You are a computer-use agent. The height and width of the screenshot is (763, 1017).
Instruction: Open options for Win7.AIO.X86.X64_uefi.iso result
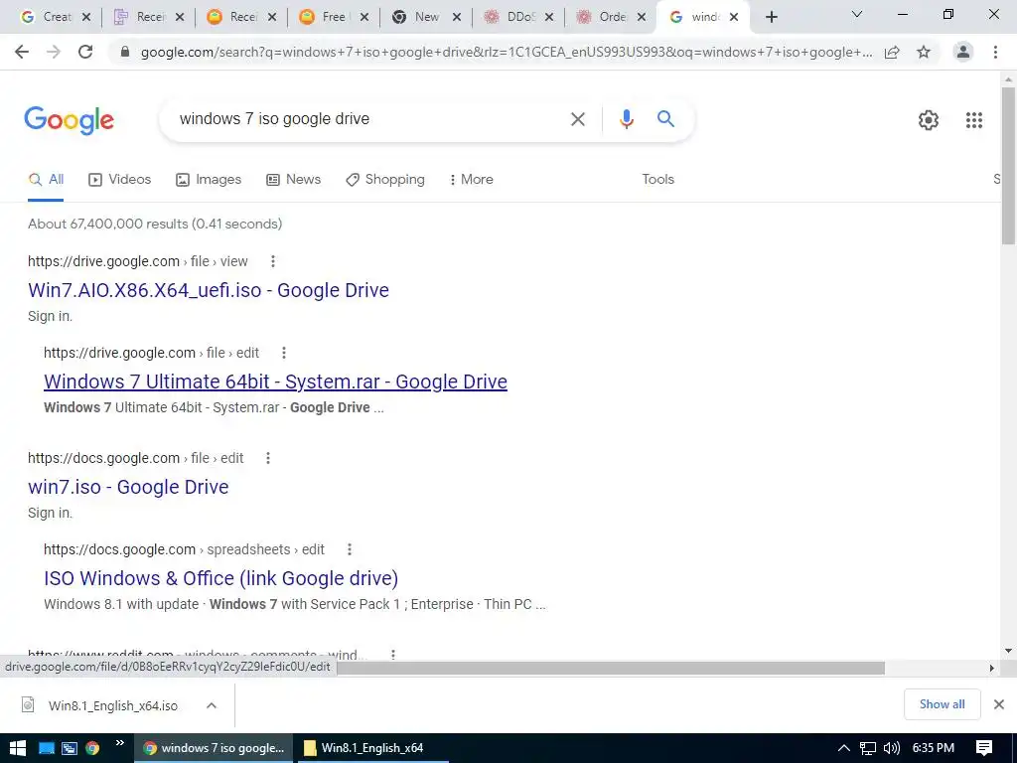[x=273, y=261]
